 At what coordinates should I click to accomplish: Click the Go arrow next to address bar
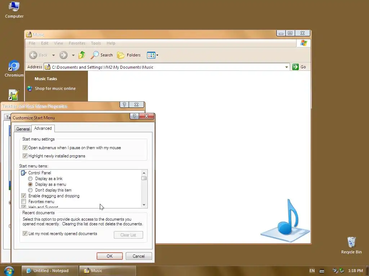295,67
